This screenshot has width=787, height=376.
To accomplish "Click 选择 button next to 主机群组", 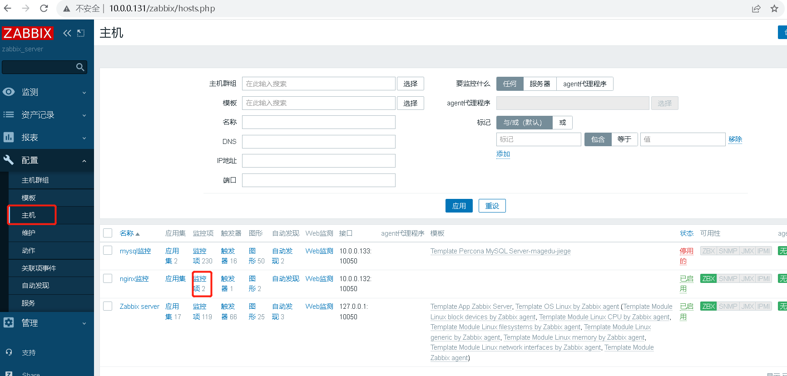I will tap(411, 84).
